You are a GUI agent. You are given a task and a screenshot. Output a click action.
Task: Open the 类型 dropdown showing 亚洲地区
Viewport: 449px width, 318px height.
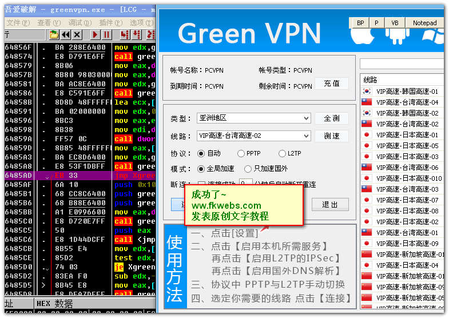point(254,118)
